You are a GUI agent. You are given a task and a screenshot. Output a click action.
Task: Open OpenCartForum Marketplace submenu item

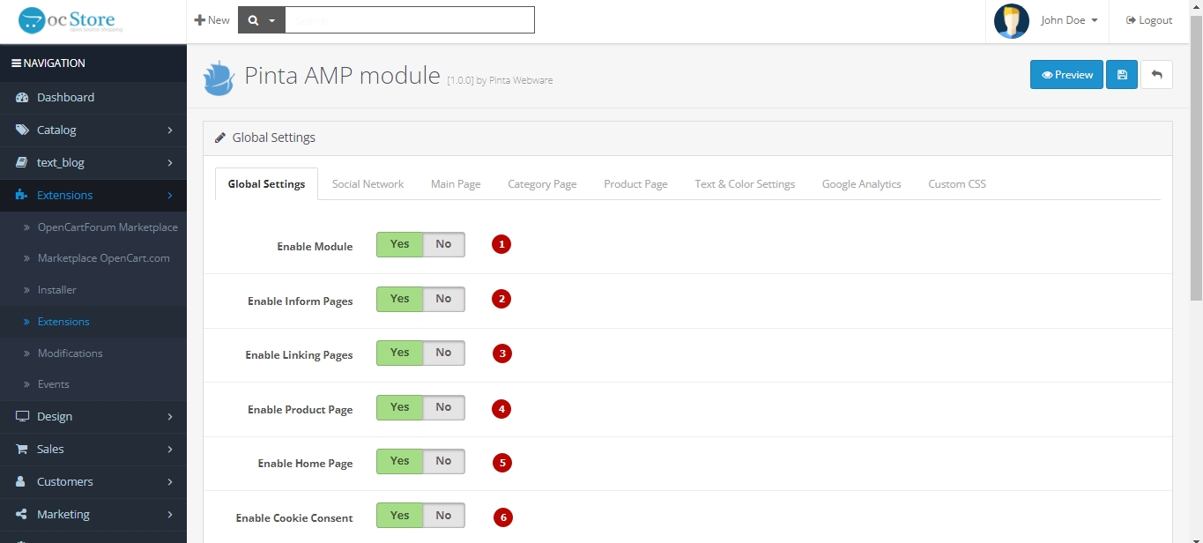tap(108, 227)
